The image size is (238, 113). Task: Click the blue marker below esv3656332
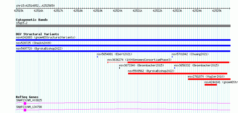click(175, 68)
